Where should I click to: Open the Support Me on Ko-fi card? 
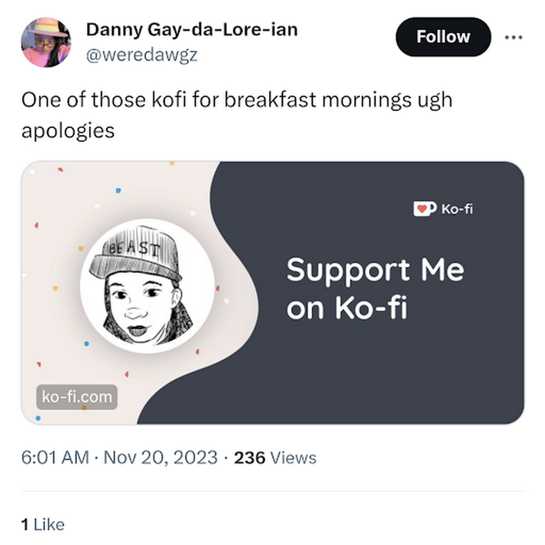tap(272, 293)
